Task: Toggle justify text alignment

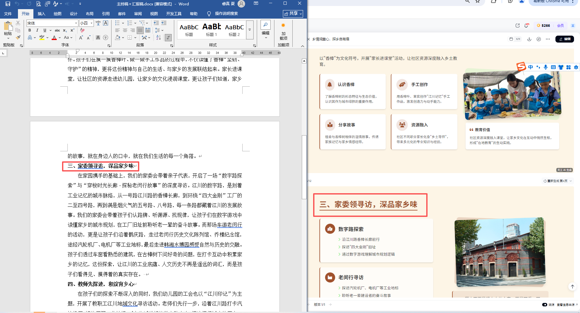Action: [x=140, y=30]
